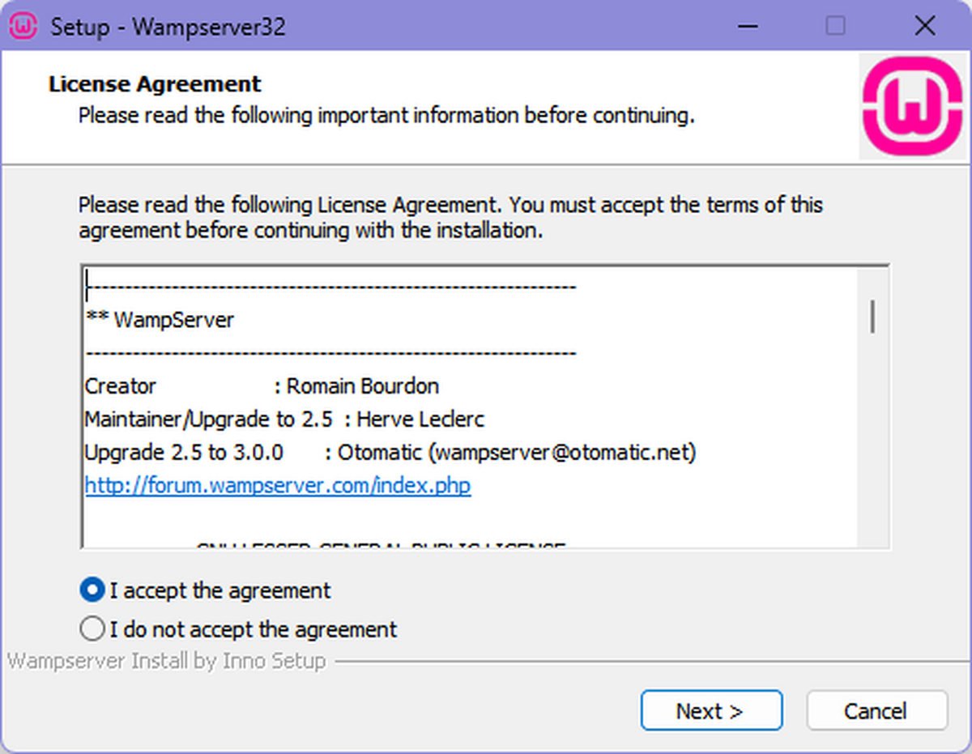This screenshot has height=754, width=972.
Task: Click the Wampserver icon in the title bar
Action: (23, 26)
